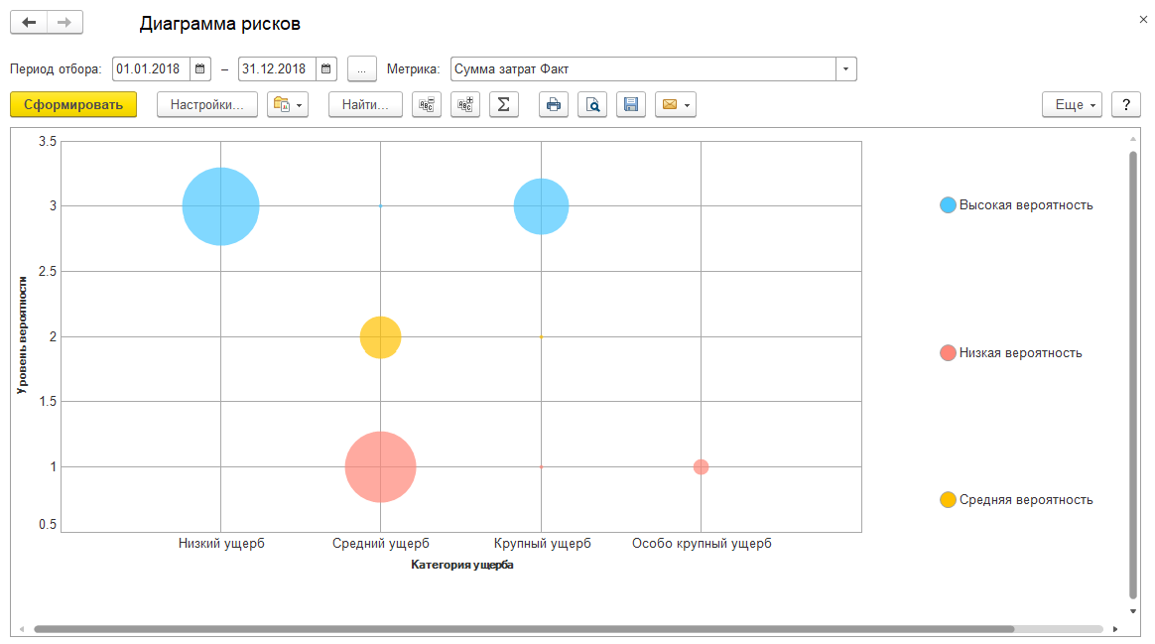Click the start date input field
Image resolution: width=1155 pixels, height=644 pixels.
point(151,69)
